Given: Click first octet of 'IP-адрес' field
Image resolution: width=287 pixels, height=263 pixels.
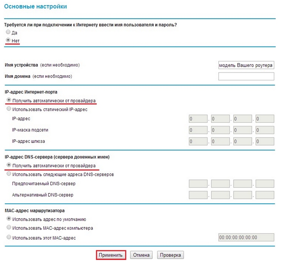Looking at the screenshot, I should [x=198, y=119].
